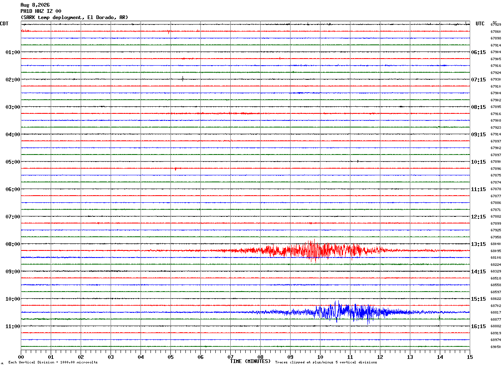503x368 pixels.
Task: Click the station header PH1D HHZ IZ 00
Action: click(x=41, y=11)
